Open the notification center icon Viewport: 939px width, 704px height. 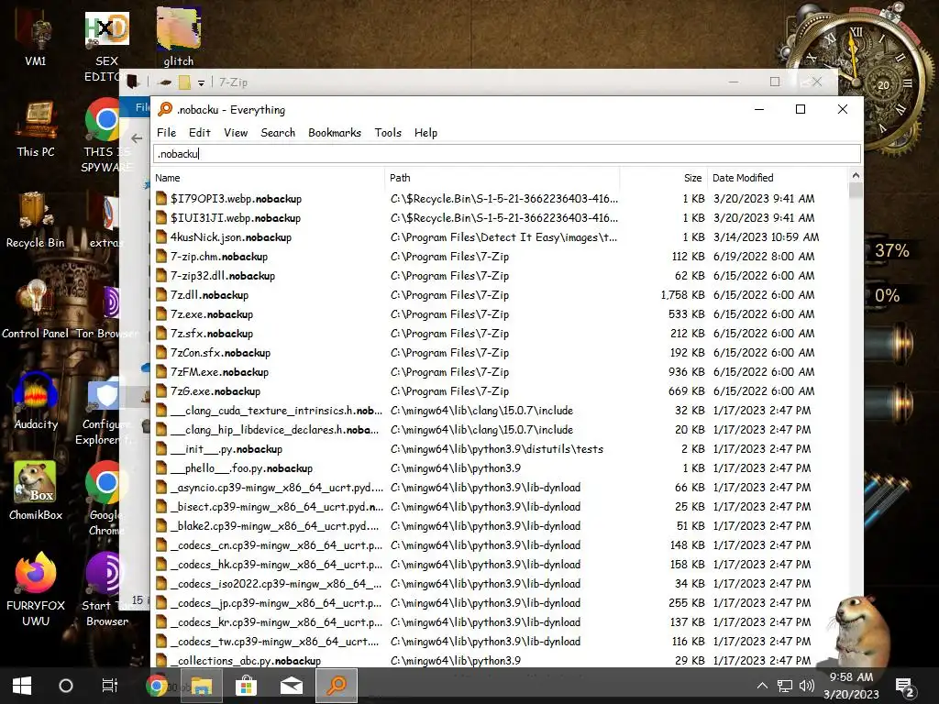(905, 686)
